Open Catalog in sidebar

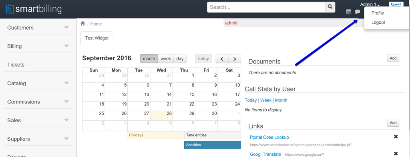tap(17, 83)
